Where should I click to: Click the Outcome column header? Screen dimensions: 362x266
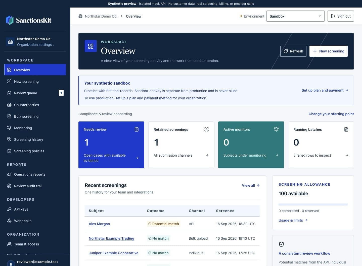(156, 211)
